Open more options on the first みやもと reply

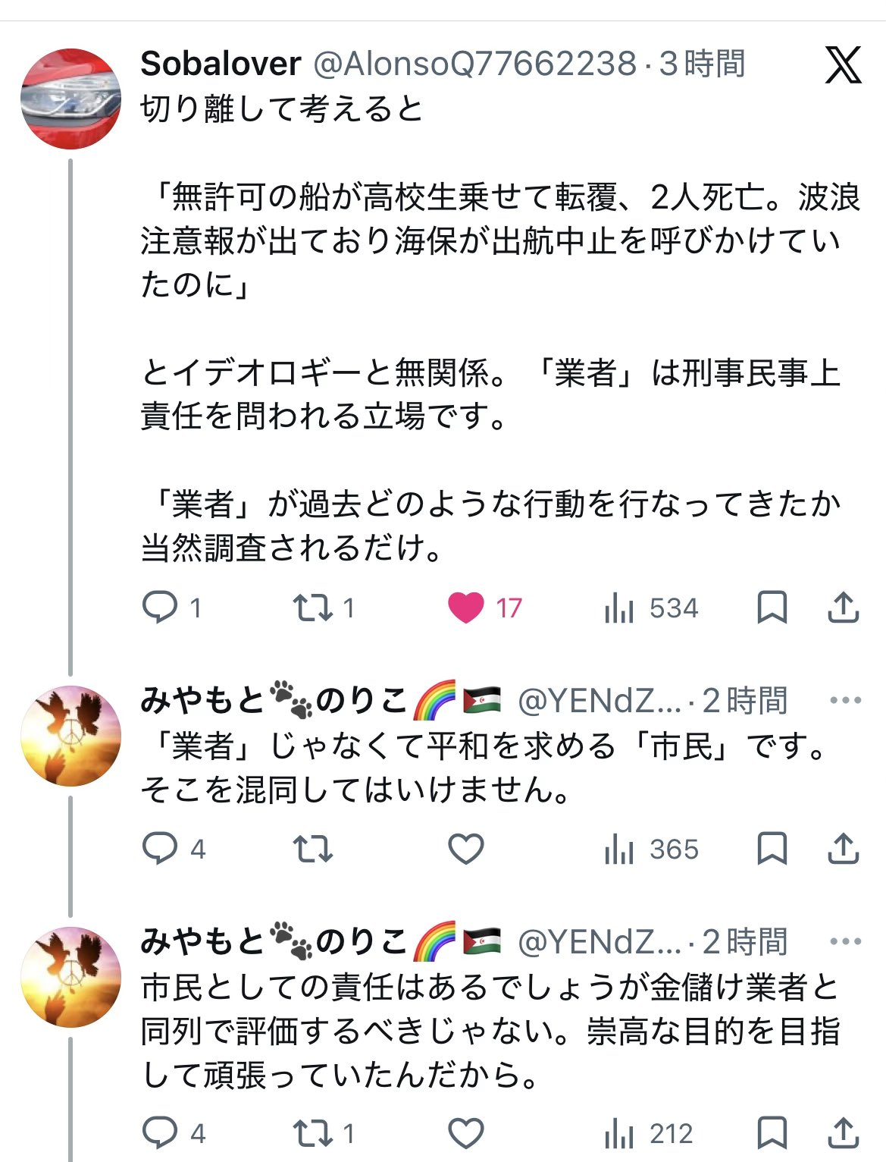click(x=845, y=700)
